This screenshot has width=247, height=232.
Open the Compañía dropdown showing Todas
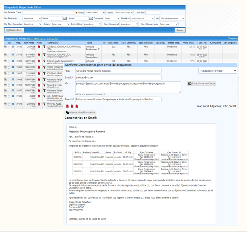click(111, 19)
